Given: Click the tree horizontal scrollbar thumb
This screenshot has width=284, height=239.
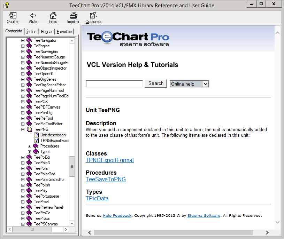Looking at the screenshot, I should [32, 229].
